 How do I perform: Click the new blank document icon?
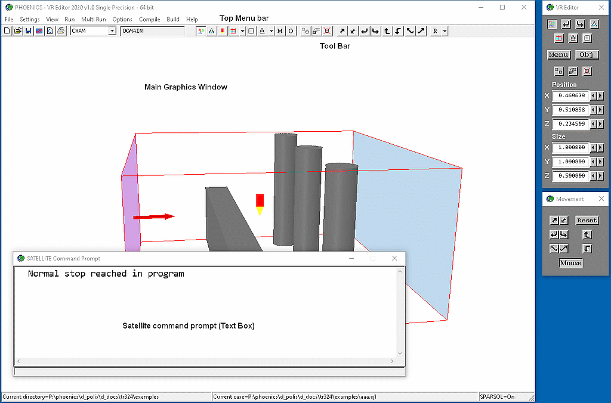[7, 31]
